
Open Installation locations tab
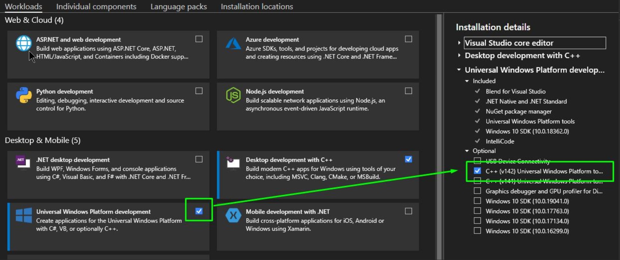[257, 6]
